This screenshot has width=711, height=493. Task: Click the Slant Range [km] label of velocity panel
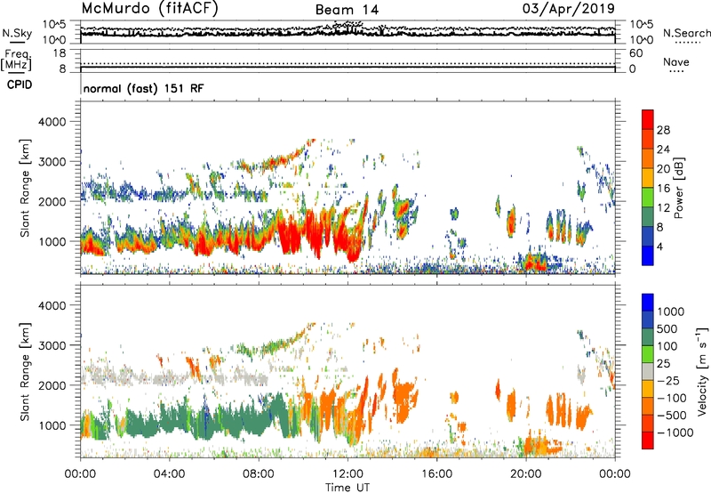point(25,371)
